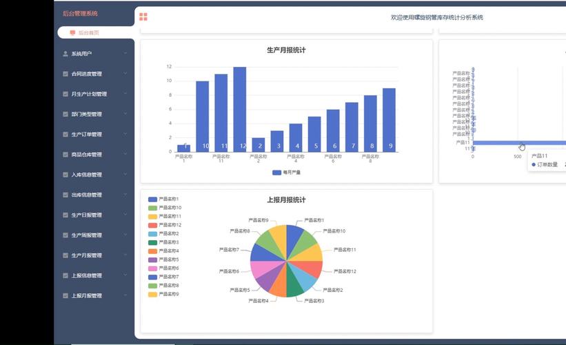Open the 生产周报管理 menu label
Image resolution: width=566 pixels, height=345 pixels.
87,235
